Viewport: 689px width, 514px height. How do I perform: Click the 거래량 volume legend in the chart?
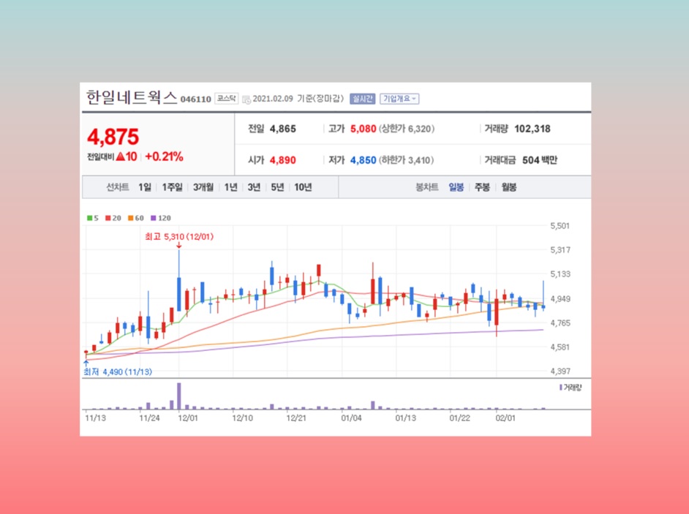[x=571, y=388]
